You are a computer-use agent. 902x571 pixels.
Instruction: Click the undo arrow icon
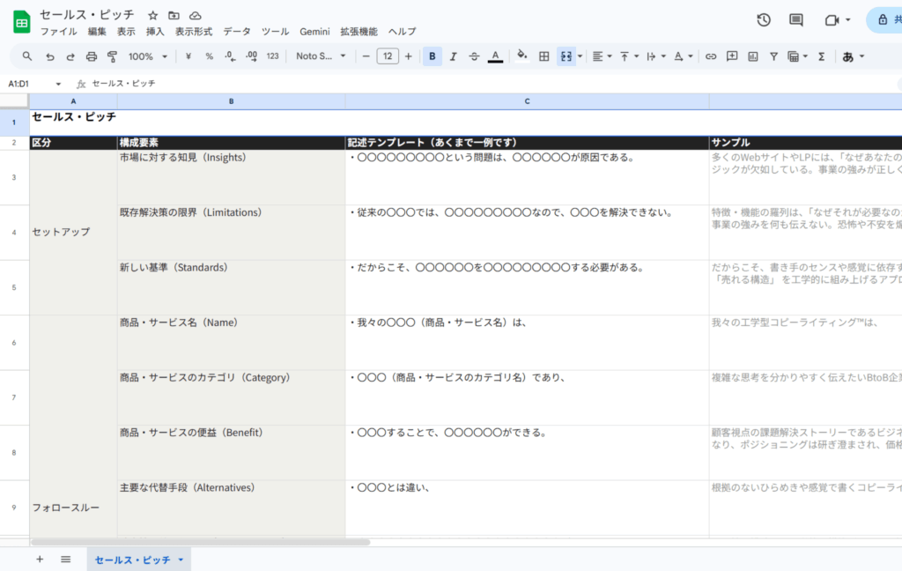click(49, 56)
